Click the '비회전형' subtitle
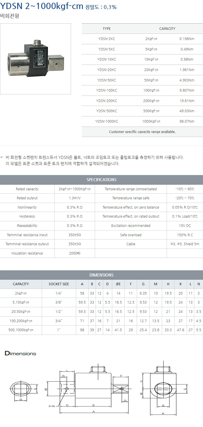Image resolution: width=203 pixels, height=427 pixels. pyautogui.click(x=10, y=16)
